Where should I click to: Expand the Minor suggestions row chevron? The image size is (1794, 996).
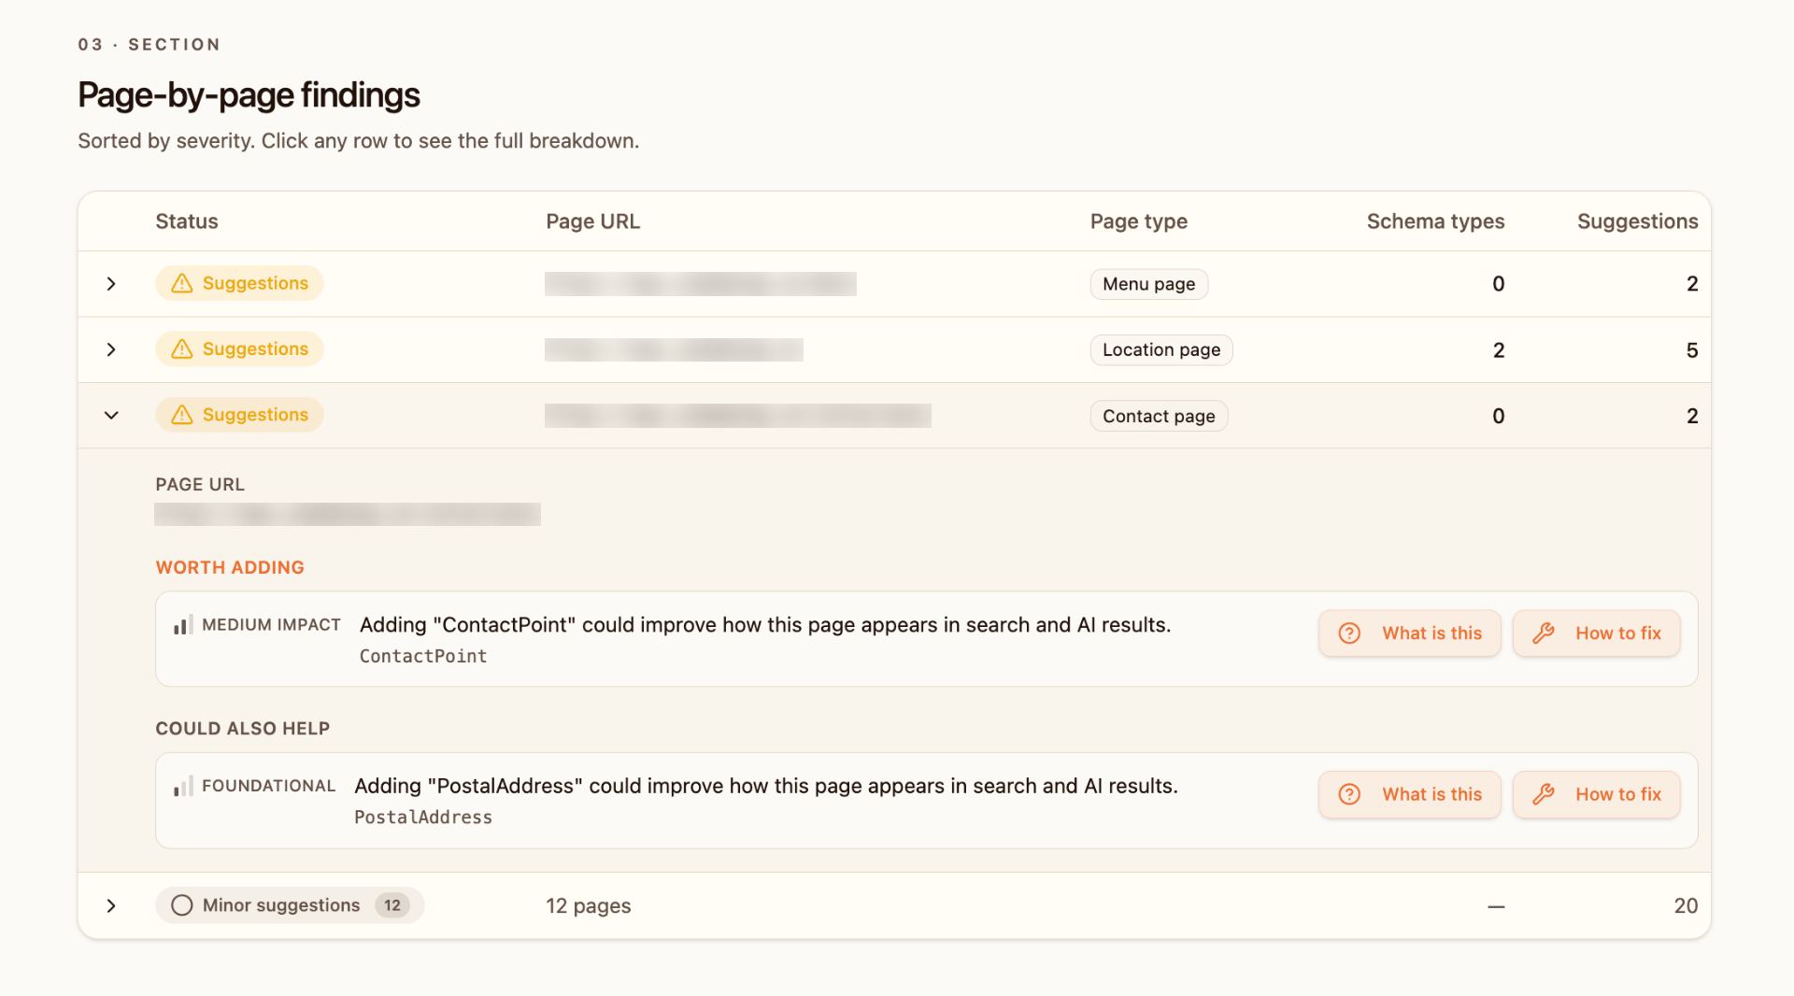(x=111, y=905)
